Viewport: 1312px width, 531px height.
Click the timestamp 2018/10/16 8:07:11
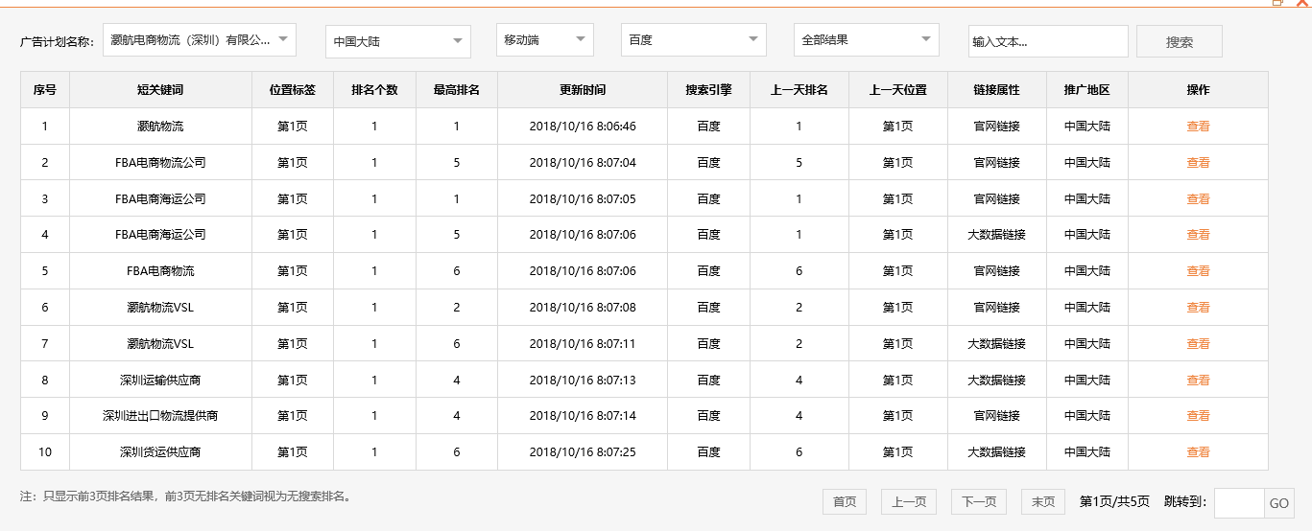[583, 344]
